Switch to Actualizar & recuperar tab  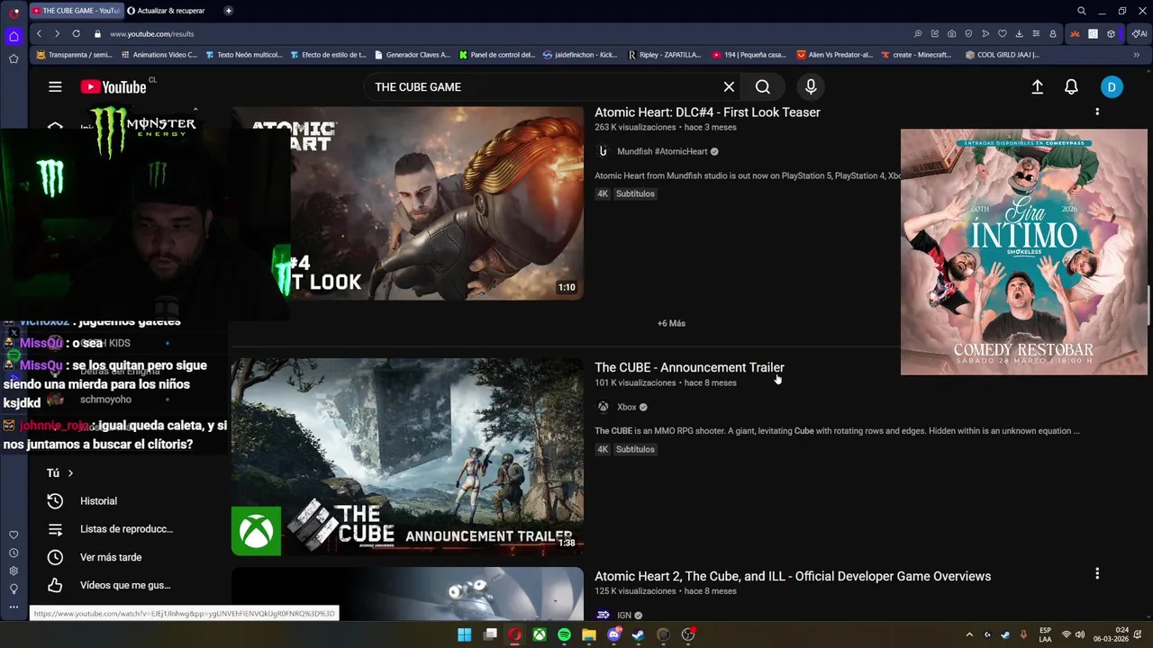pos(168,11)
